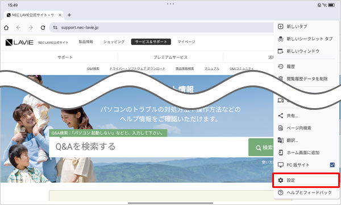Open 履歴 from the menu
Viewport: 341px width, 205px height.
[x=306, y=67]
